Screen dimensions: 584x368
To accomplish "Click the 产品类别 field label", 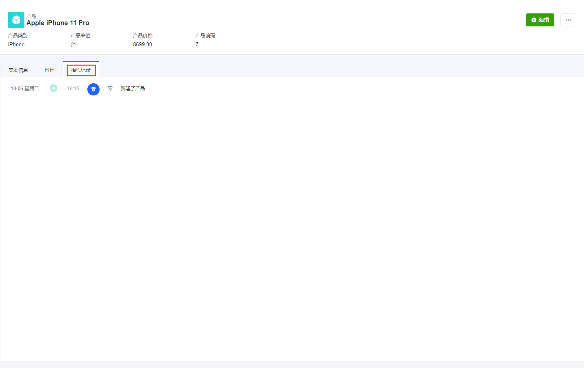I will click(18, 36).
